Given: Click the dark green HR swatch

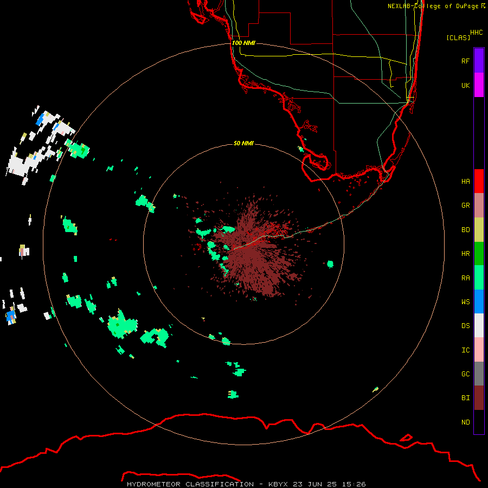Looking at the screenshot, I should [x=479, y=254].
